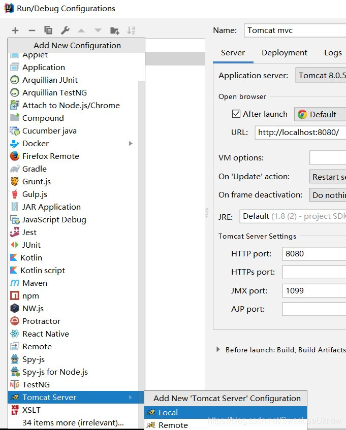Choose Local Tomcat Server configuration

point(226,412)
